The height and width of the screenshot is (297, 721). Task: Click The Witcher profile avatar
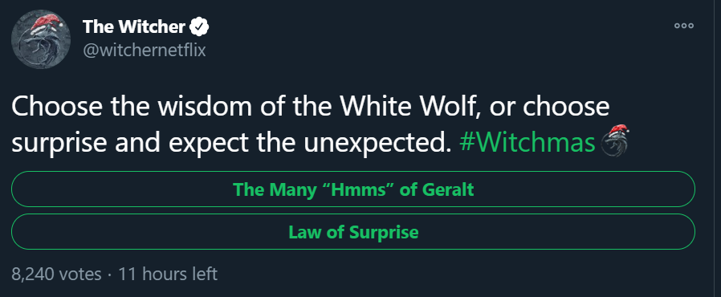40,39
